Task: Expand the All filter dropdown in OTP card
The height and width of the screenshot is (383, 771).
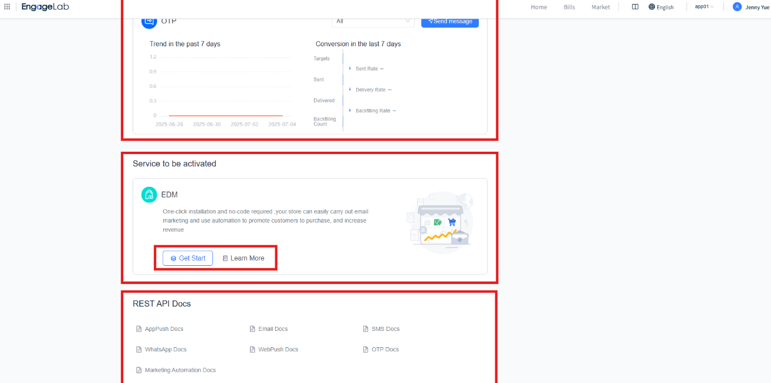Action: click(x=373, y=21)
